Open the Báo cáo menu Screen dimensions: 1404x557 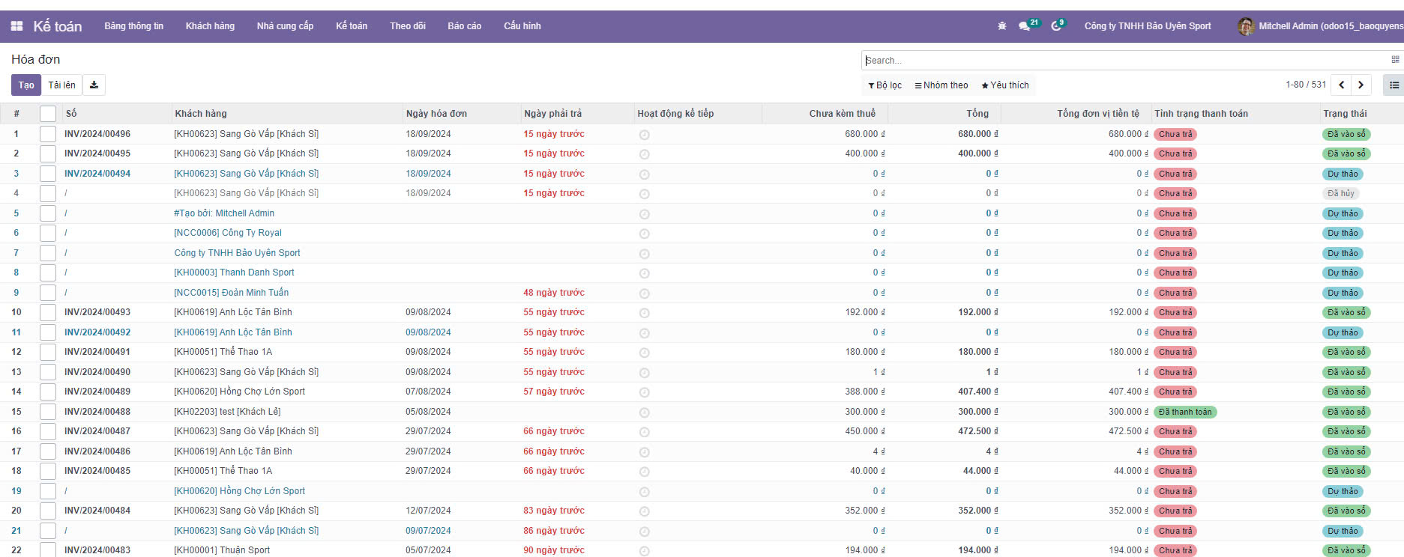(464, 26)
